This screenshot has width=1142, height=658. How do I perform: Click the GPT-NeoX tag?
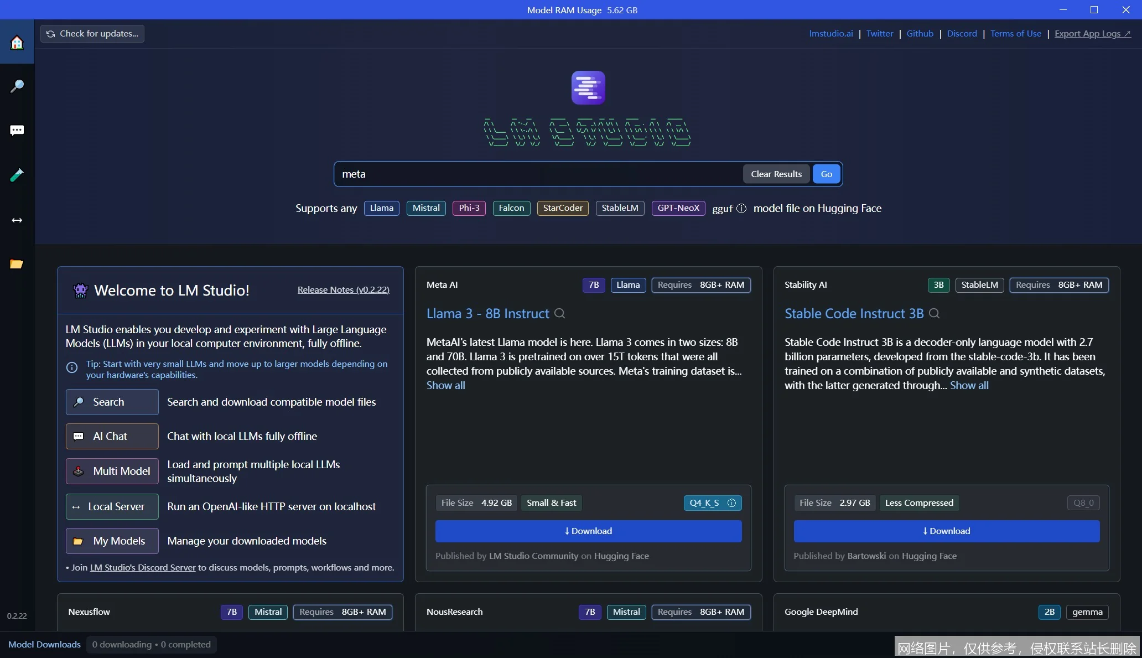[678, 208]
